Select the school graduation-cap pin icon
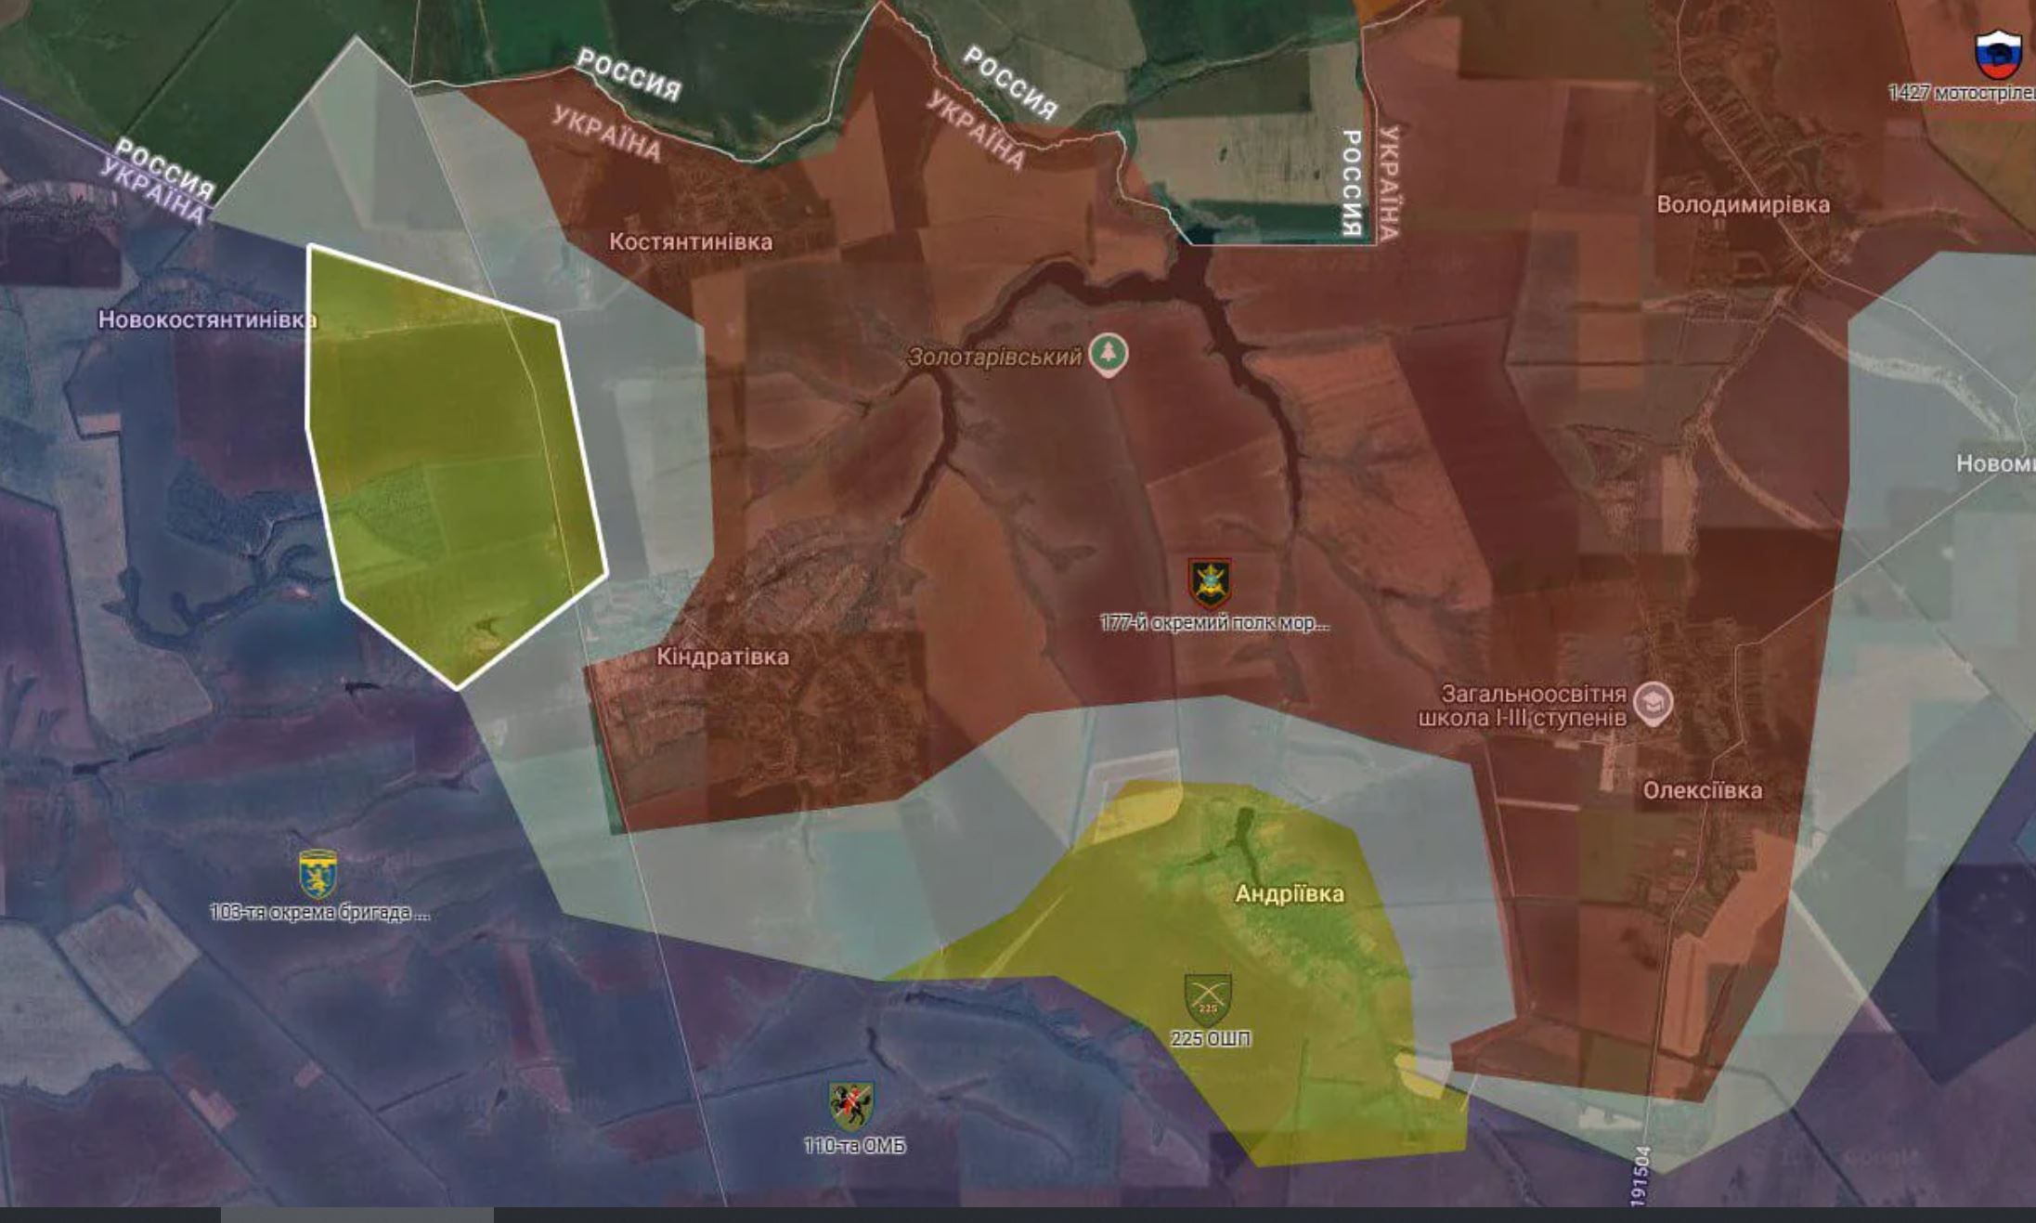Viewport: 2036px width, 1223px height. (x=1653, y=703)
